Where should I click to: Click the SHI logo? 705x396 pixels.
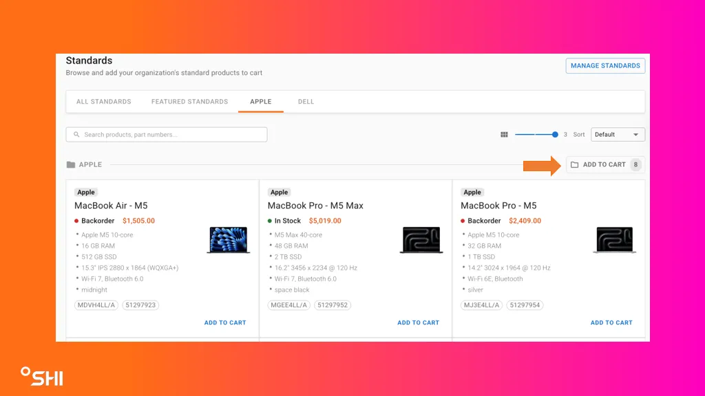(42, 376)
